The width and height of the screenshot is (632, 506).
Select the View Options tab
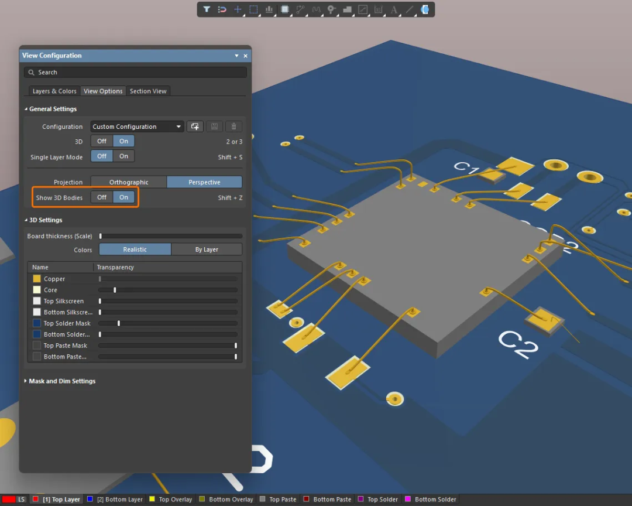point(103,91)
